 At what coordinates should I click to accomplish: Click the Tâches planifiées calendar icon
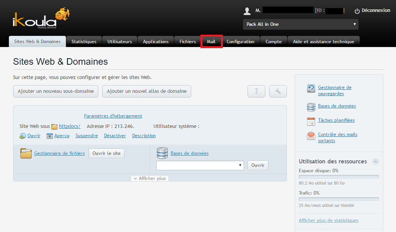pos(311,121)
